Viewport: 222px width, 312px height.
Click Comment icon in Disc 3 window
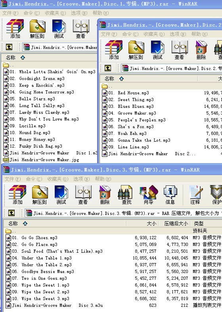[x=196, y=195]
